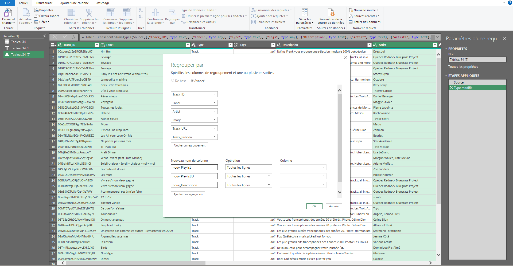Click Combiner les fichiers
This screenshot has height=266, width=513.
pos(268,22)
